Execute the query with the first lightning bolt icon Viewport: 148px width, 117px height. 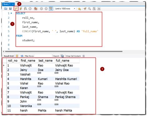tap(16, 8)
